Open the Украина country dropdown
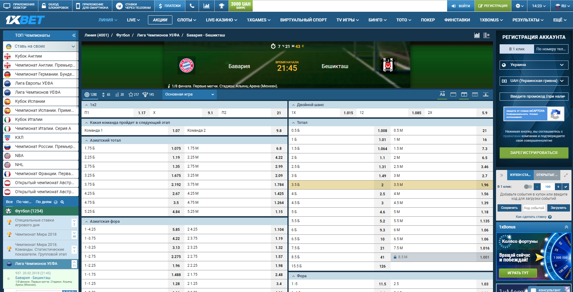This screenshot has height=292, width=573. click(x=534, y=65)
